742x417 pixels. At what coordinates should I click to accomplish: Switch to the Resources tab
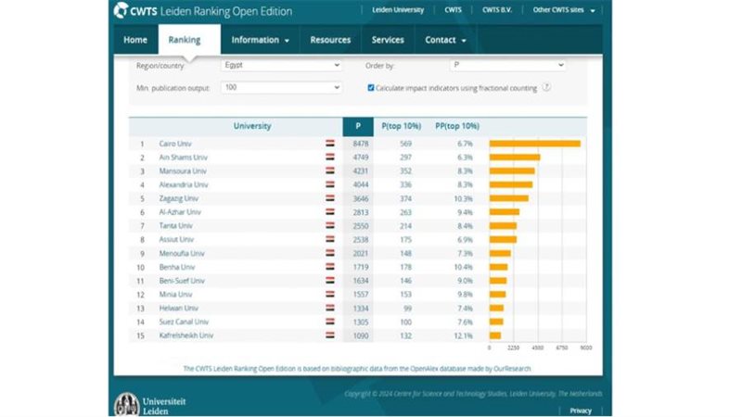330,40
